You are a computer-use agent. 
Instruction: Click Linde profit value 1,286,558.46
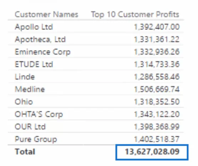point(157,77)
